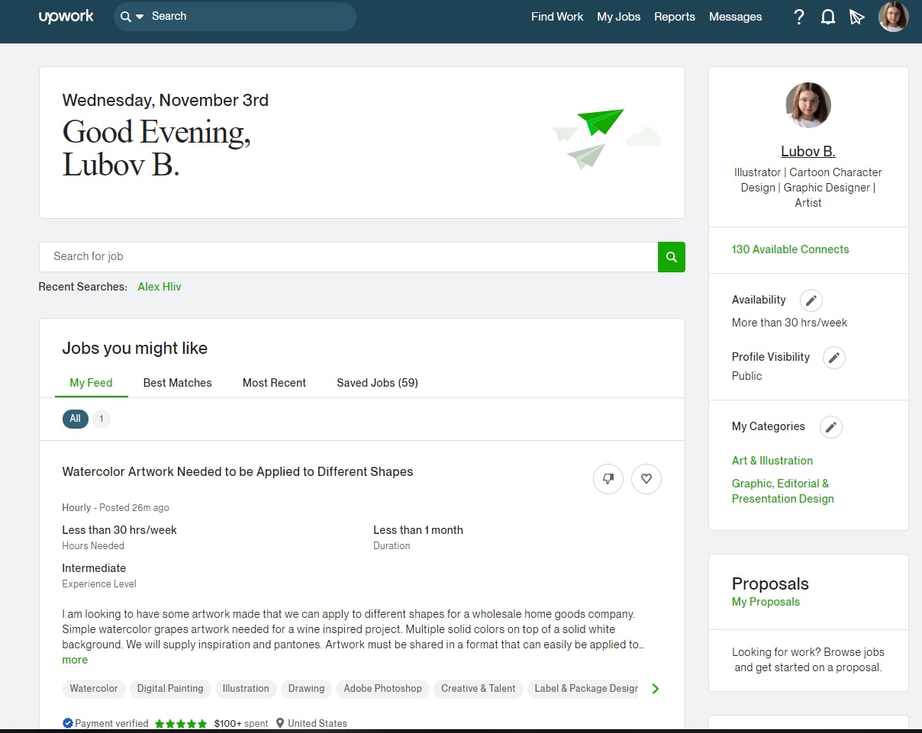Expand job description with more link
Image resolution: width=922 pixels, height=733 pixels.
tap(75, 660)
